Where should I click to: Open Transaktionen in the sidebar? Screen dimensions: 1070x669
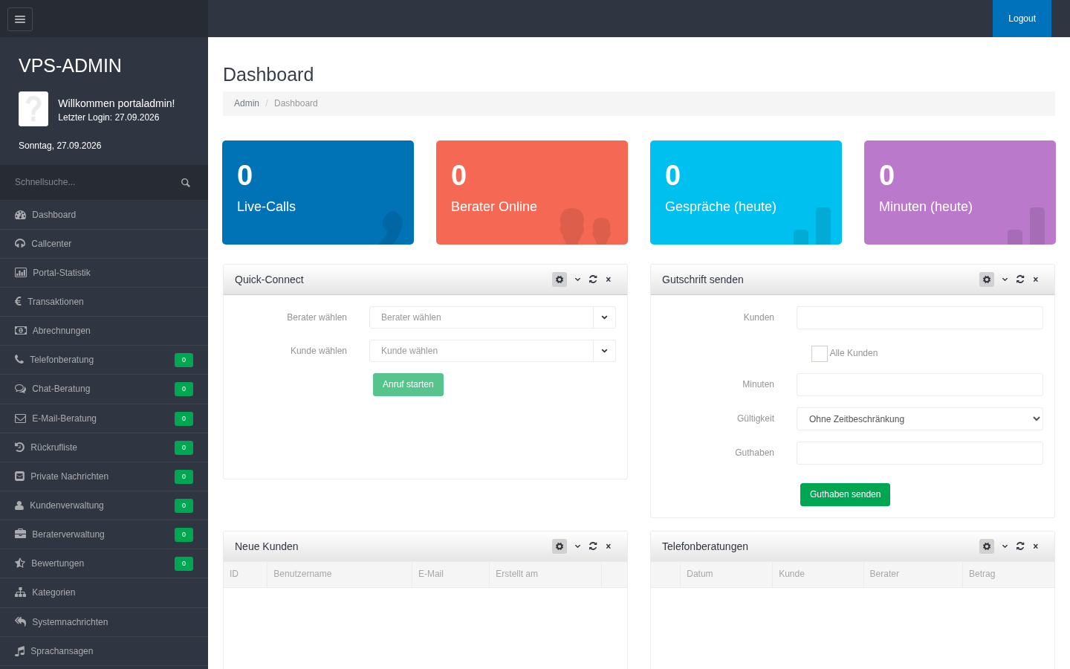tap(104, 302)
